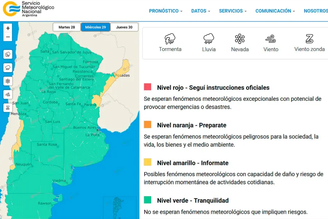
Task: Select the Zonda wind icon in map sidebar
Action: [x=8, y=108]
